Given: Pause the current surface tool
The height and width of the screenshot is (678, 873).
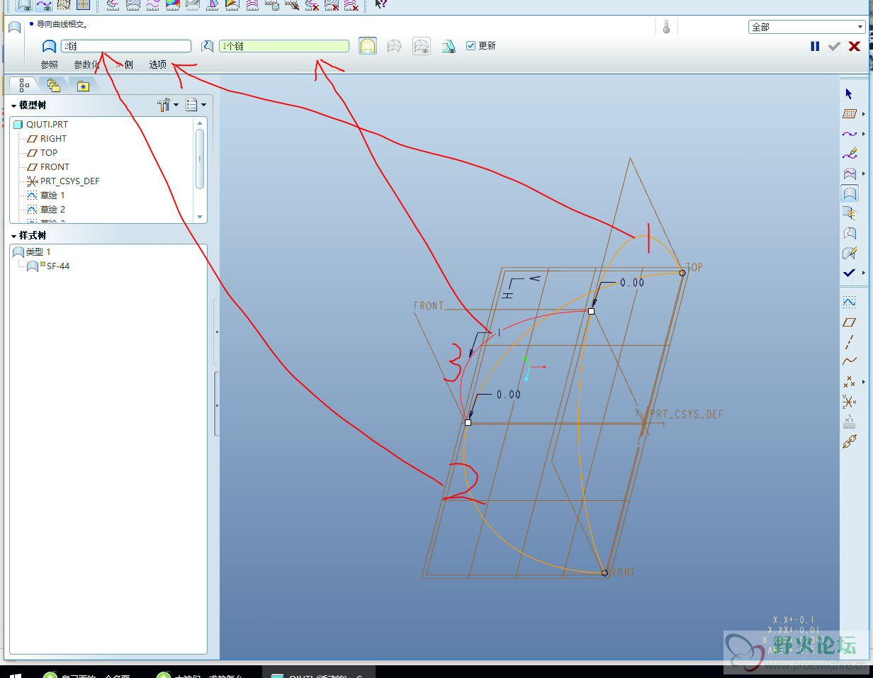Looking at the screenshot, I should click(x=815, y=46).
